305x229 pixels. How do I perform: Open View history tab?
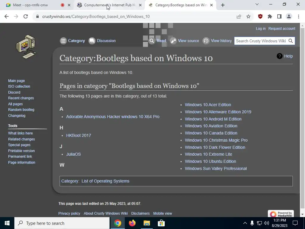[x=217, y=41]
